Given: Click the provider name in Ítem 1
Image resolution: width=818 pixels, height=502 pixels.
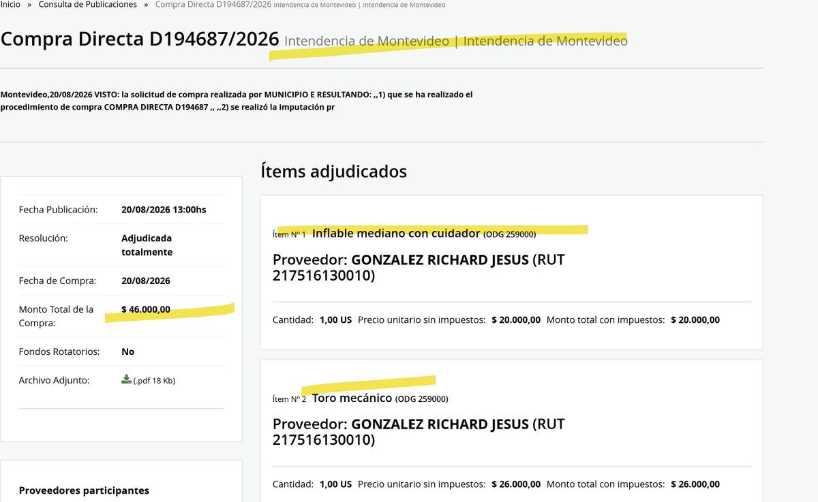Looking at the screenshot, I should point(440,260).
